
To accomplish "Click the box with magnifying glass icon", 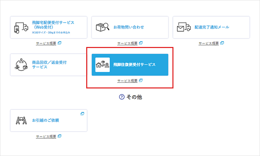I will click(102, 27).
